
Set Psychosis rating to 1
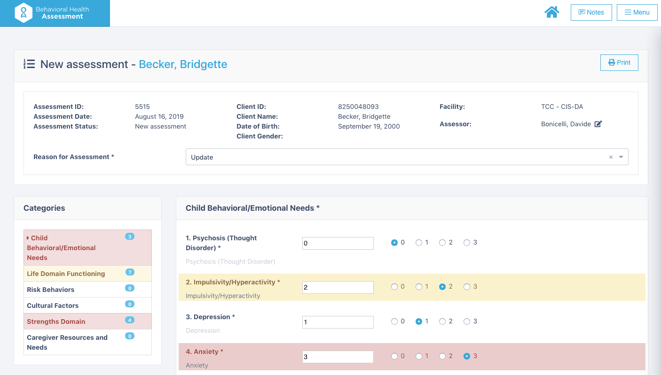(418, 243)
